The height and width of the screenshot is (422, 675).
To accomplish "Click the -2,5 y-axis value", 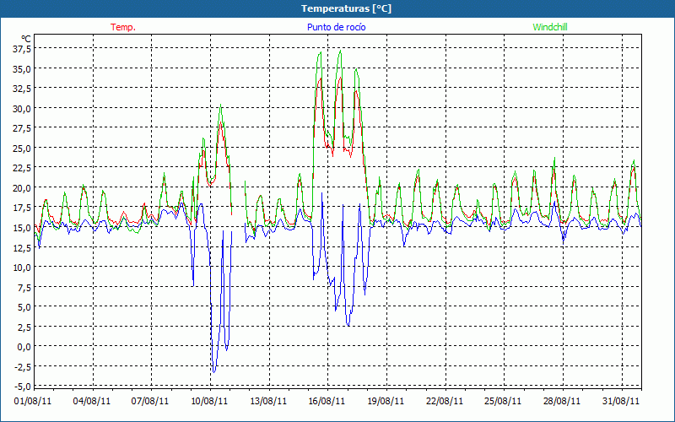I will tap(23, 366).
